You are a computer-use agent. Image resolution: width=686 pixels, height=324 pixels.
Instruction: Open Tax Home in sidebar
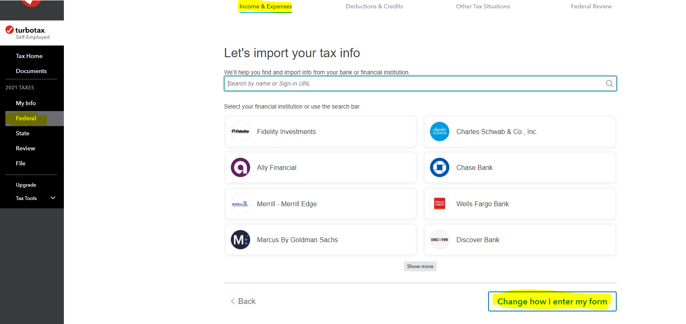29,56
